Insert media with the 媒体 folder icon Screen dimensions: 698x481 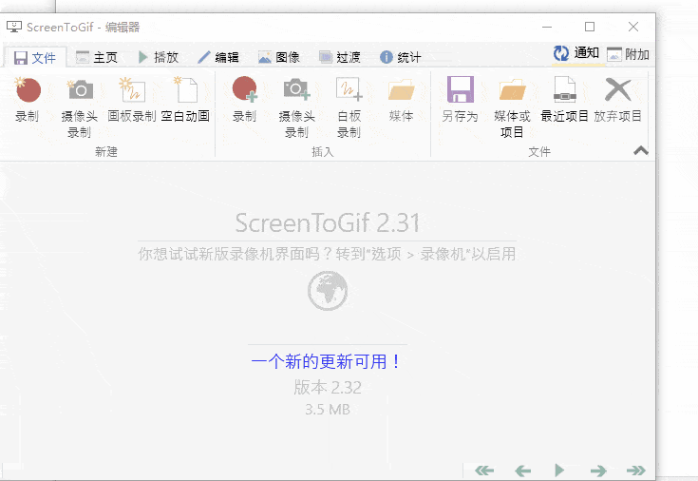(401, 101)
